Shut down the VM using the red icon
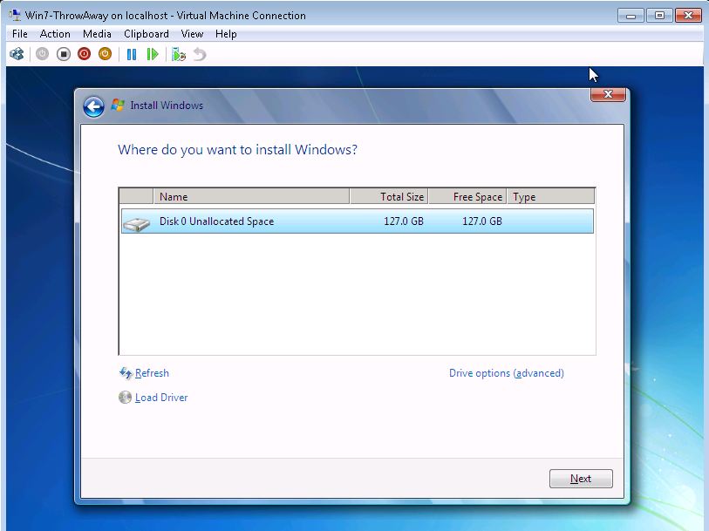Viewport: 709px width, 531px height. click(x=84, y=54)
